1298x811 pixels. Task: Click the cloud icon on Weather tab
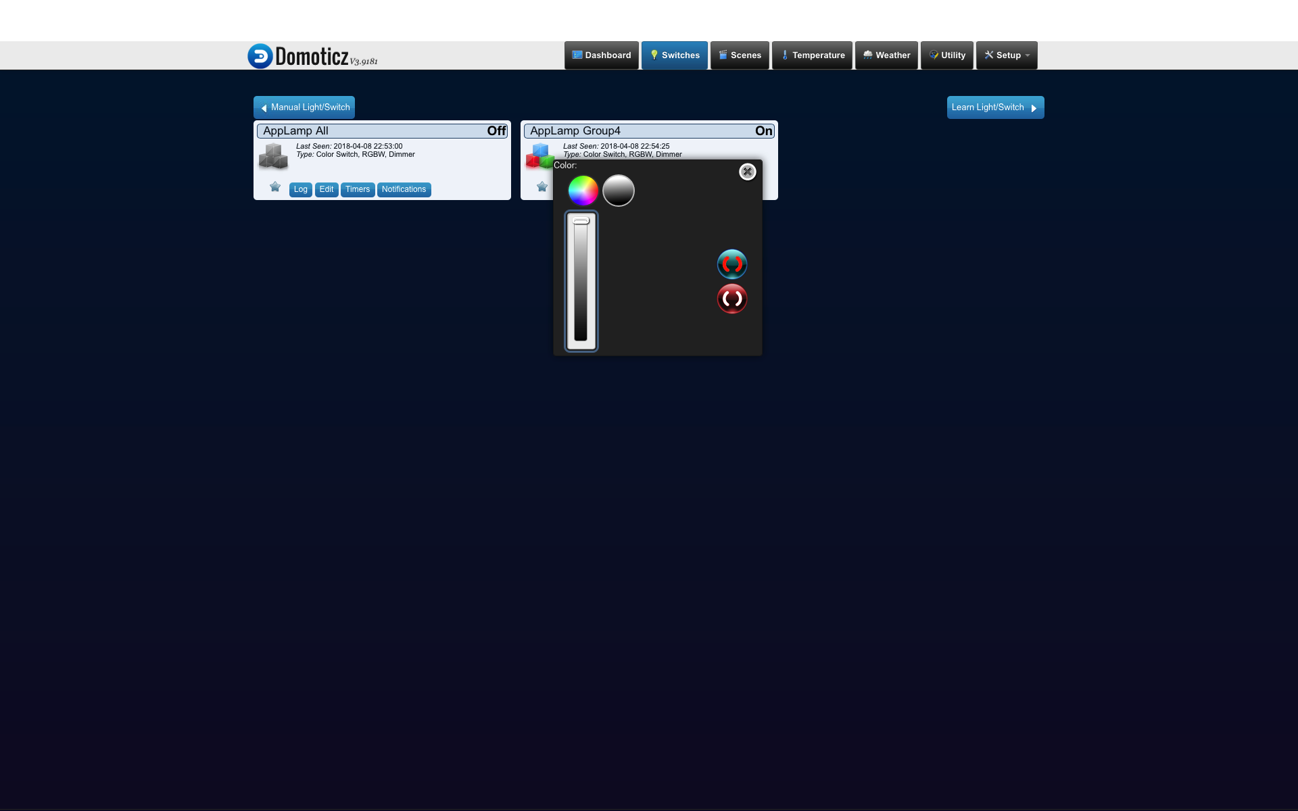(867, 55)
